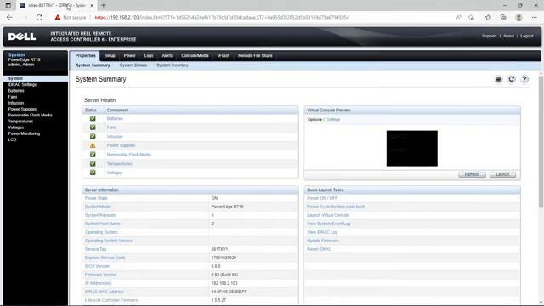
Task: Click the Launch virtual console button
Action: (502, 174)
